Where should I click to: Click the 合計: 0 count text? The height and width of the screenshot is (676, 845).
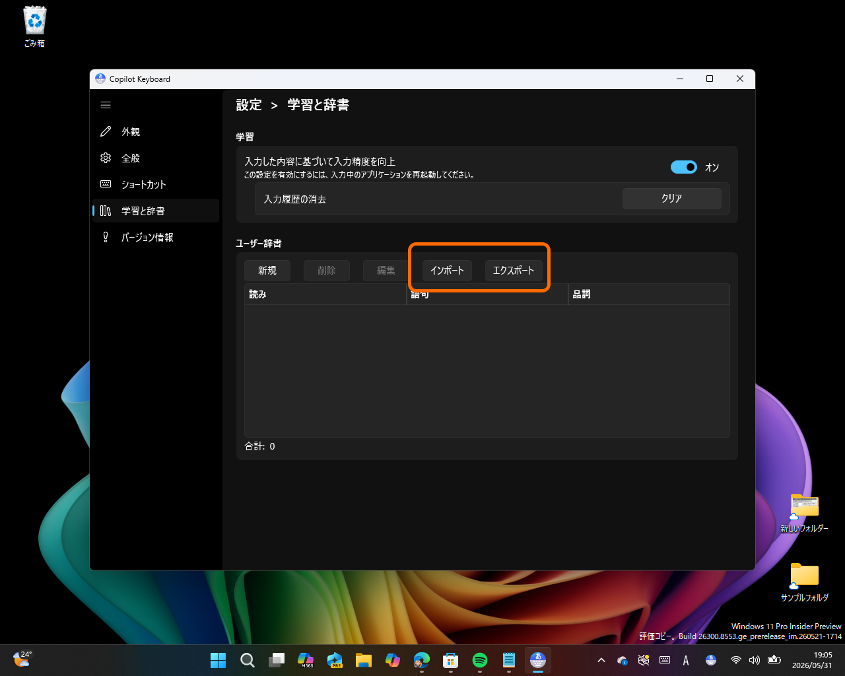tap(260, 446)
